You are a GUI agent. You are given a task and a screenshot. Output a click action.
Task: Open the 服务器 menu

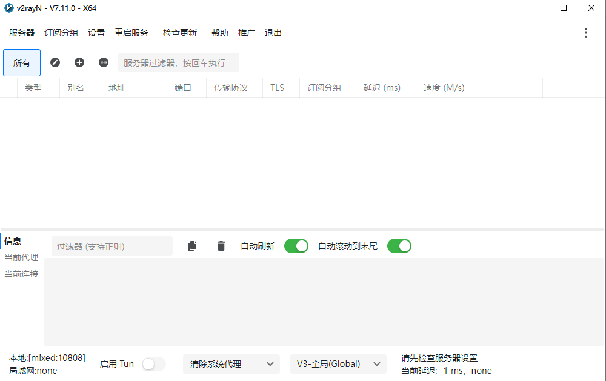(x=22, y=33)
